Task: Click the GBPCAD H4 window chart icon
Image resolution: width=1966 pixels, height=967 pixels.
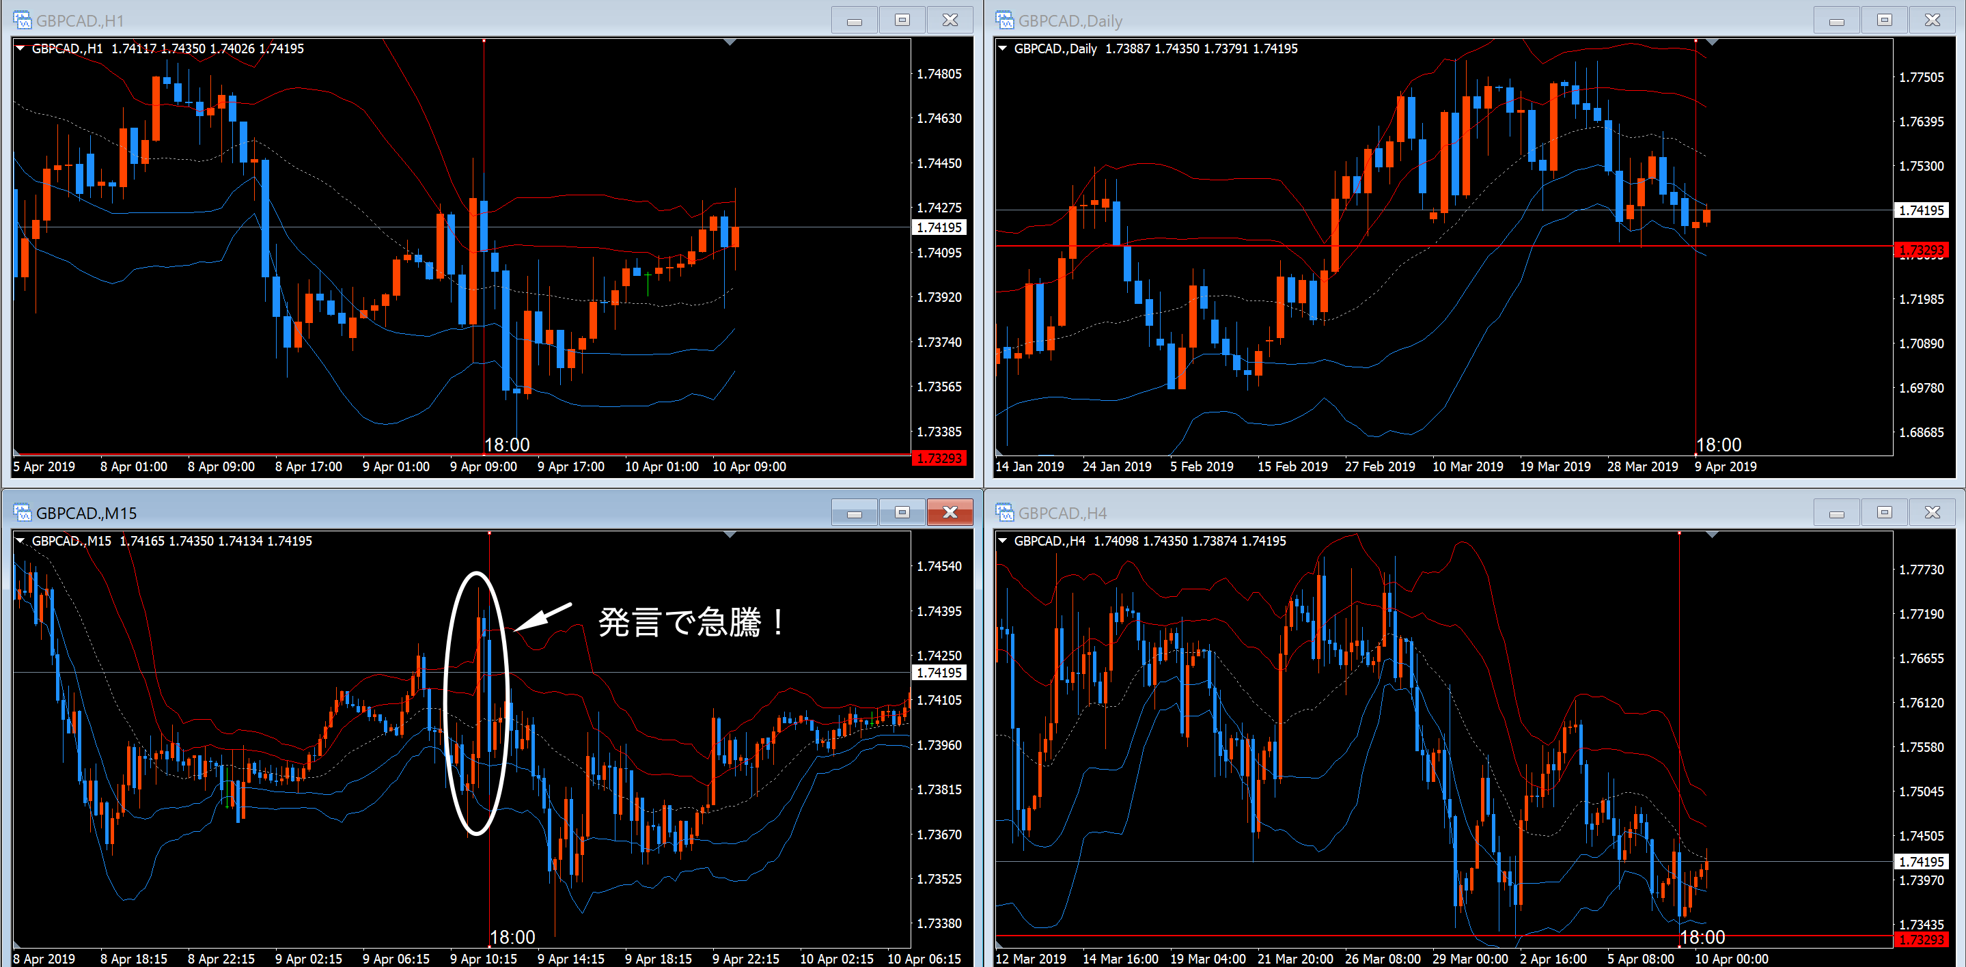Action: coord(1004,512)
